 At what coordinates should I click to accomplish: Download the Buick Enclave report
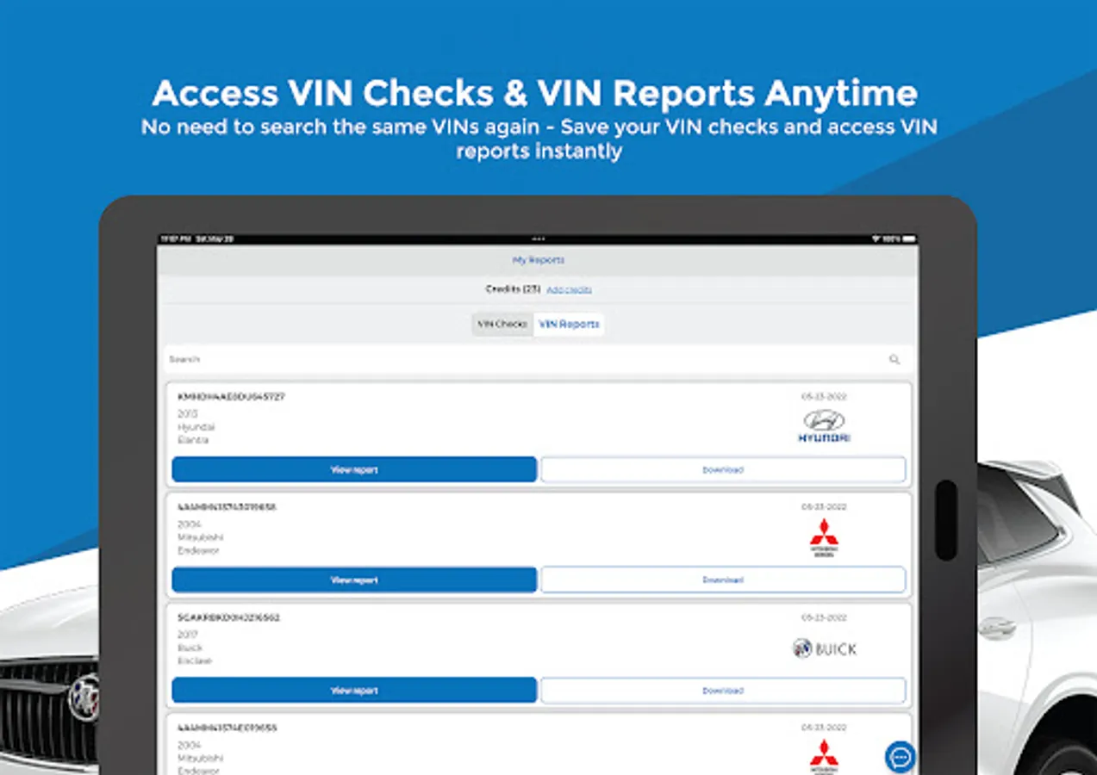723,690
